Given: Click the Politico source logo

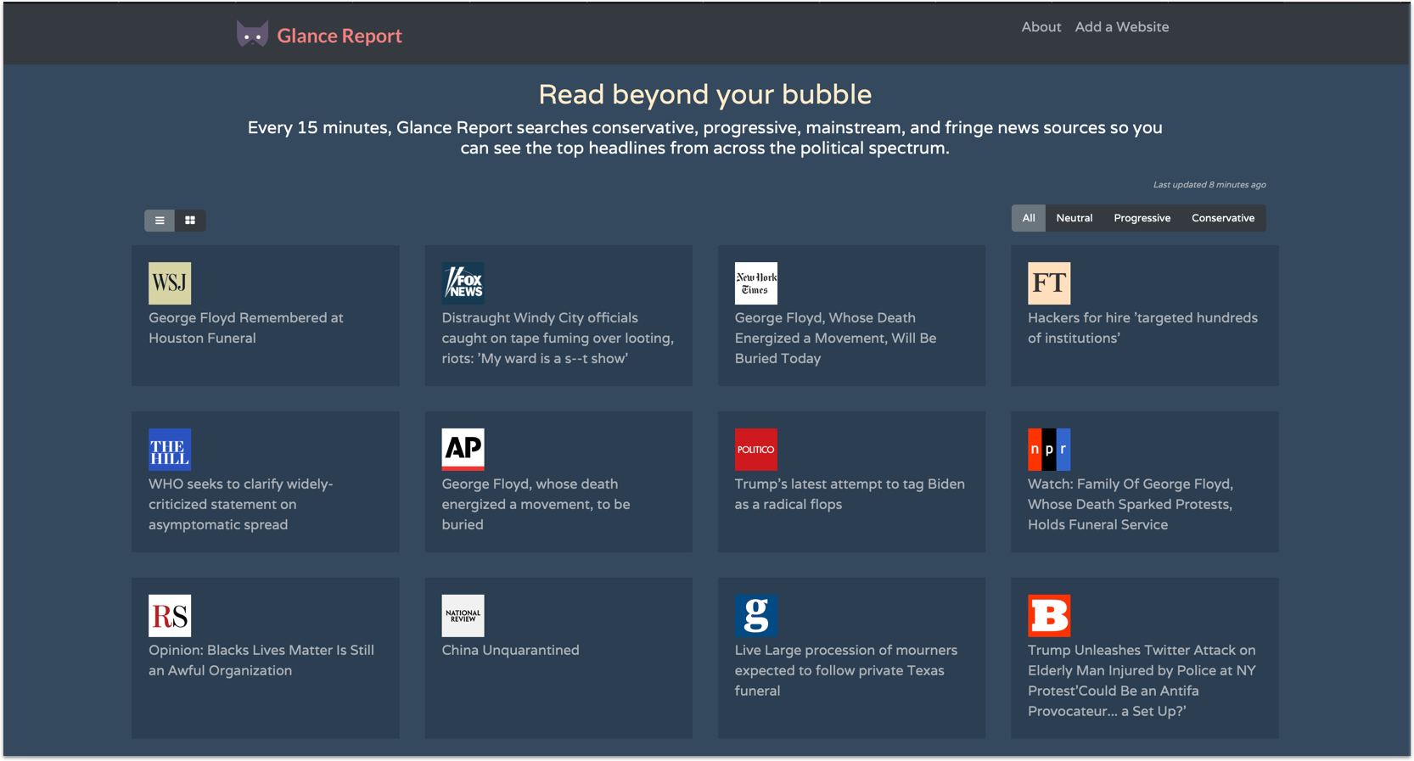Looking at the screenshot, I should coord(756,450).
